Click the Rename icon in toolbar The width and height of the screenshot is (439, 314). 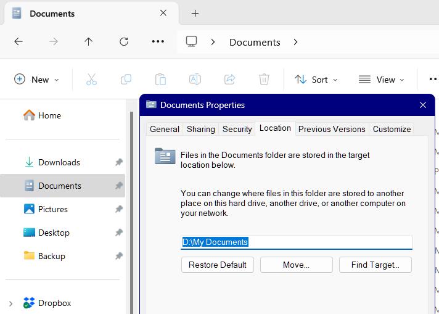pos(195,80)
